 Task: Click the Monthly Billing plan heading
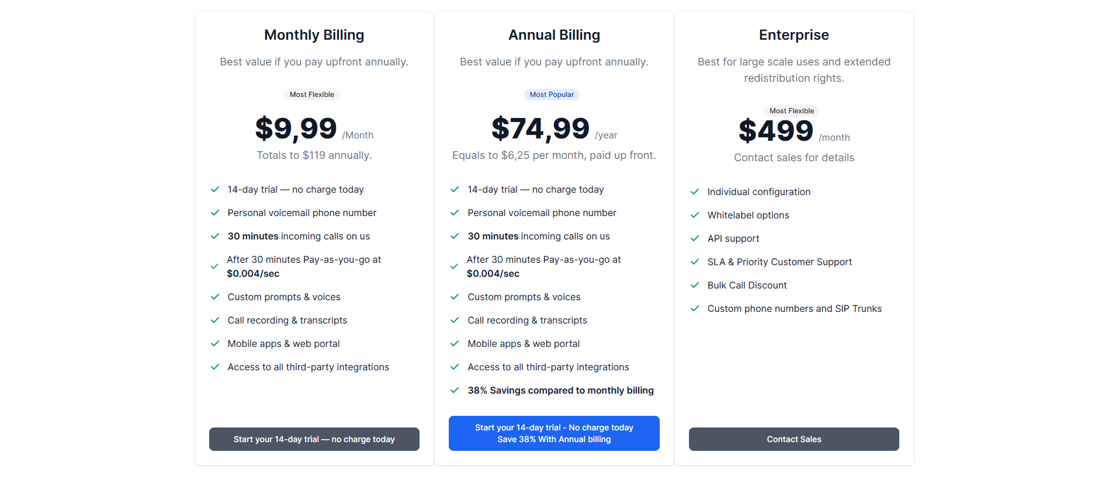point(314,34)
